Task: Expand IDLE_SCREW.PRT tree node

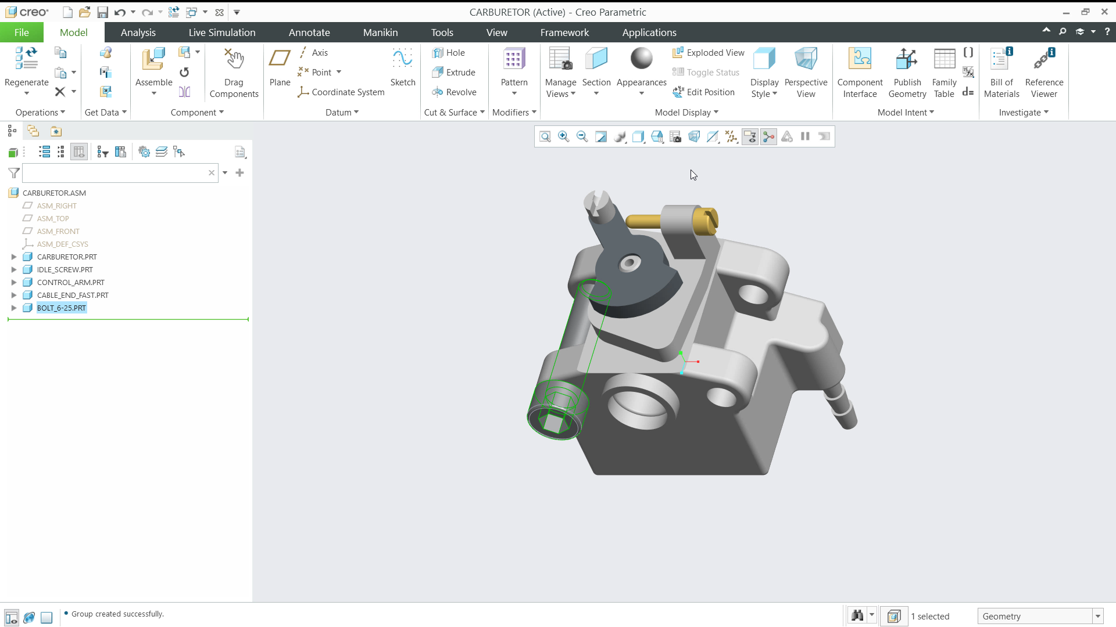Action: [x=14, y=269]
